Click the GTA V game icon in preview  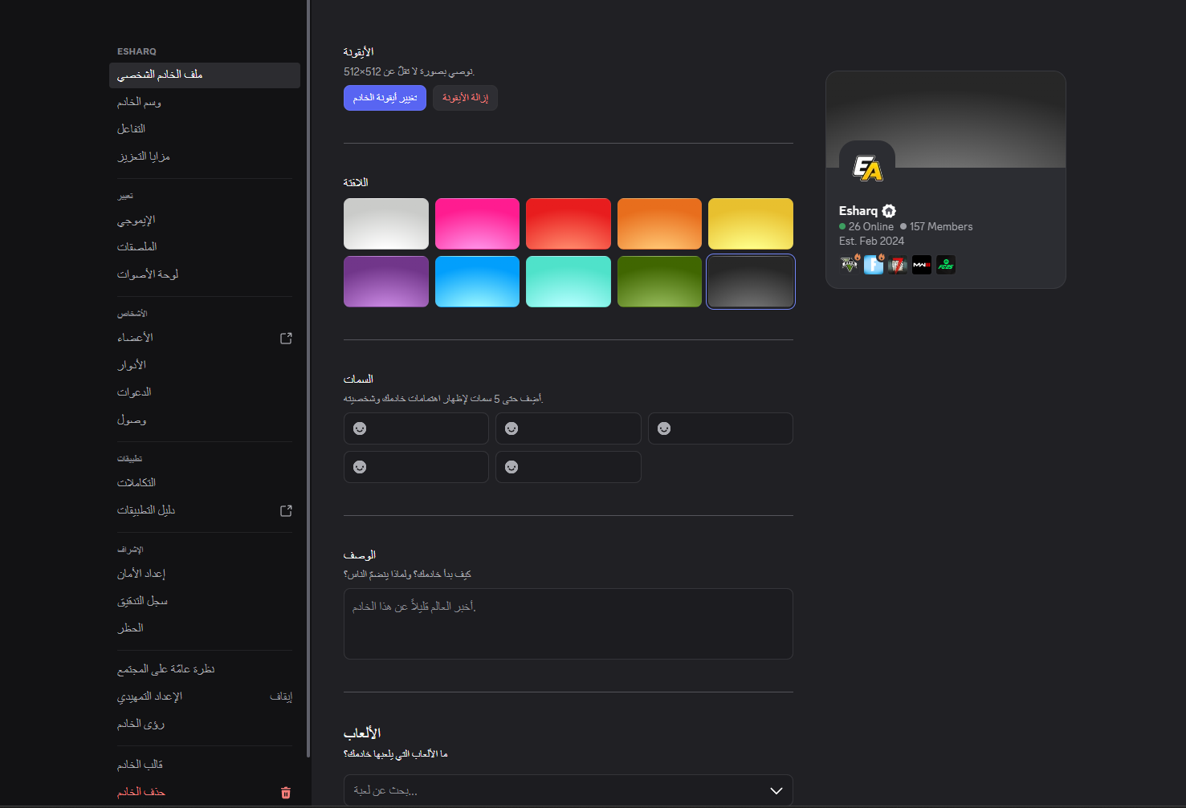tap(850, 265)
